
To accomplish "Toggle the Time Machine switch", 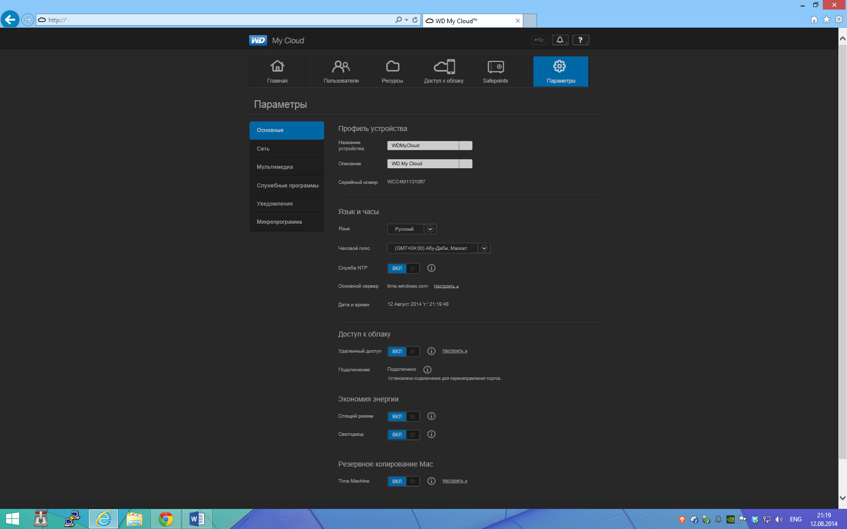I will pyautogui.click(x=403, y=481).
